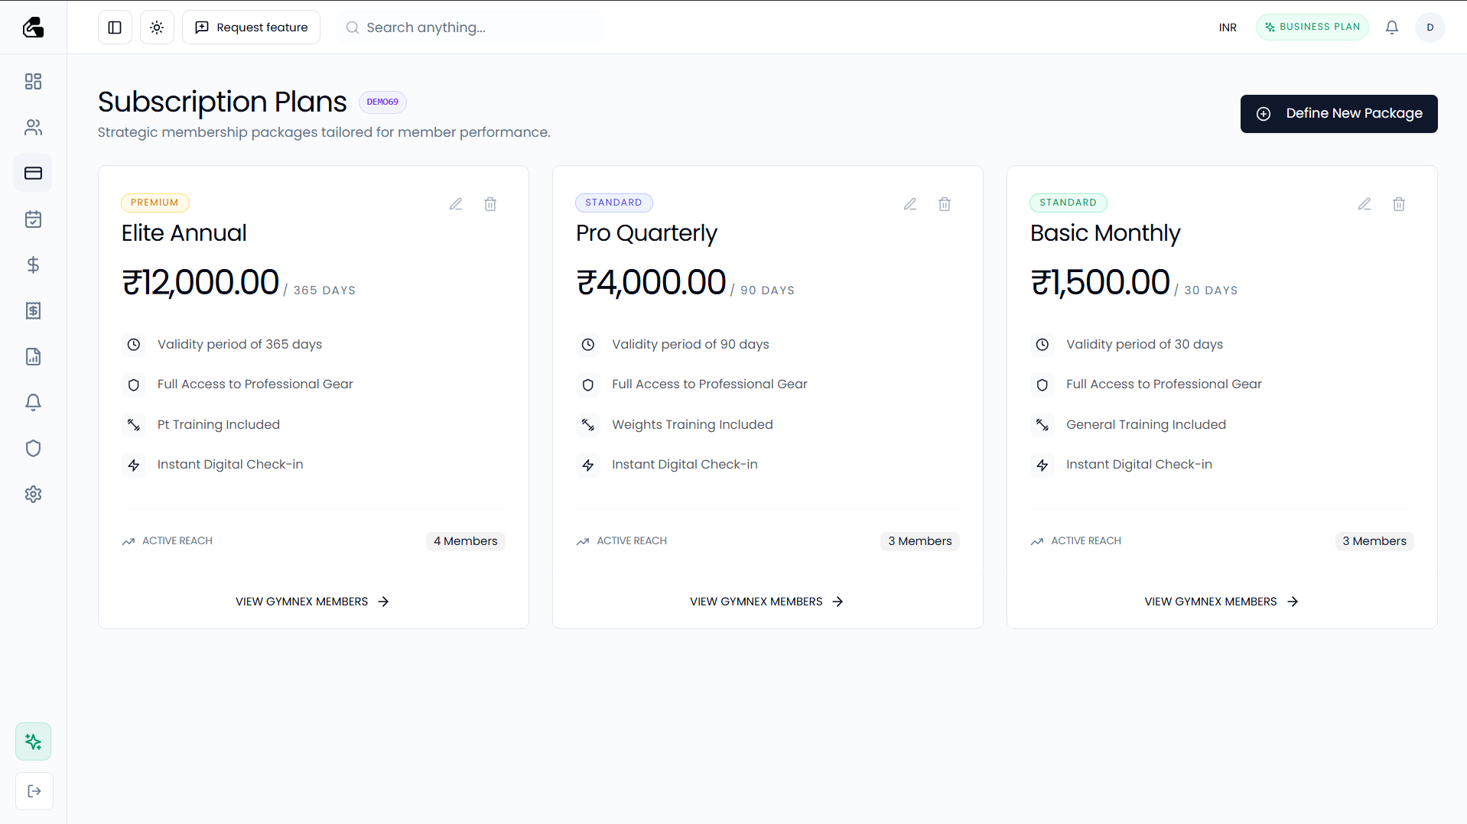Remove the Basic Monthly plan

1399,204
